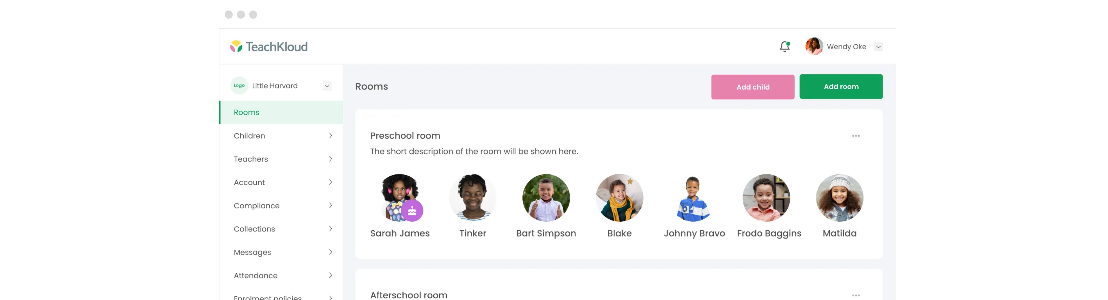The width and height of the screenshot is (1108, 300).
Task: Click the green Add room button
Action: click(x=840, y=86)
